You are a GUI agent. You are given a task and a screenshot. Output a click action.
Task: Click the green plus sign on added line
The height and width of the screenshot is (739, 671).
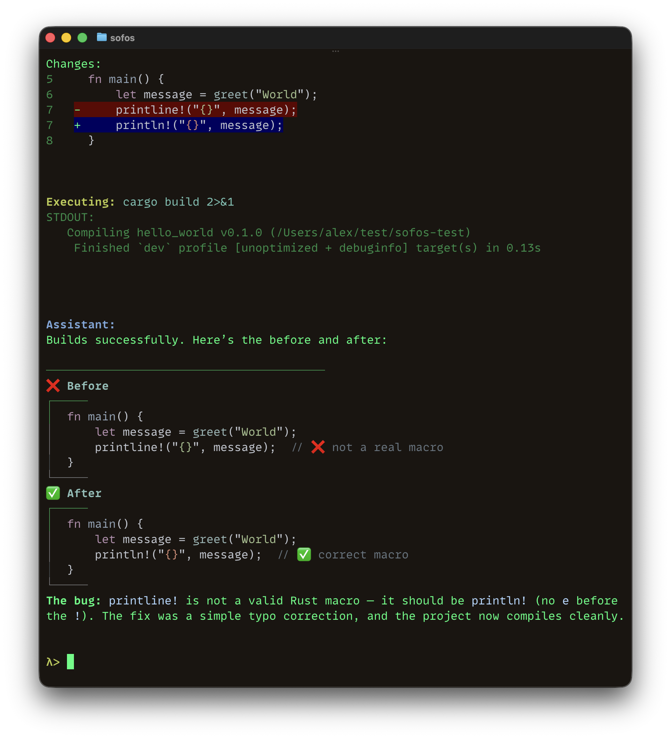tap(77, 125)
